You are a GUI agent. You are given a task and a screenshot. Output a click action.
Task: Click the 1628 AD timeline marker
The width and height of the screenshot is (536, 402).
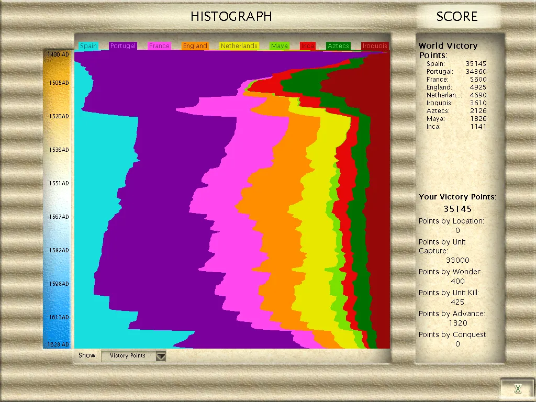pos(58,344)
